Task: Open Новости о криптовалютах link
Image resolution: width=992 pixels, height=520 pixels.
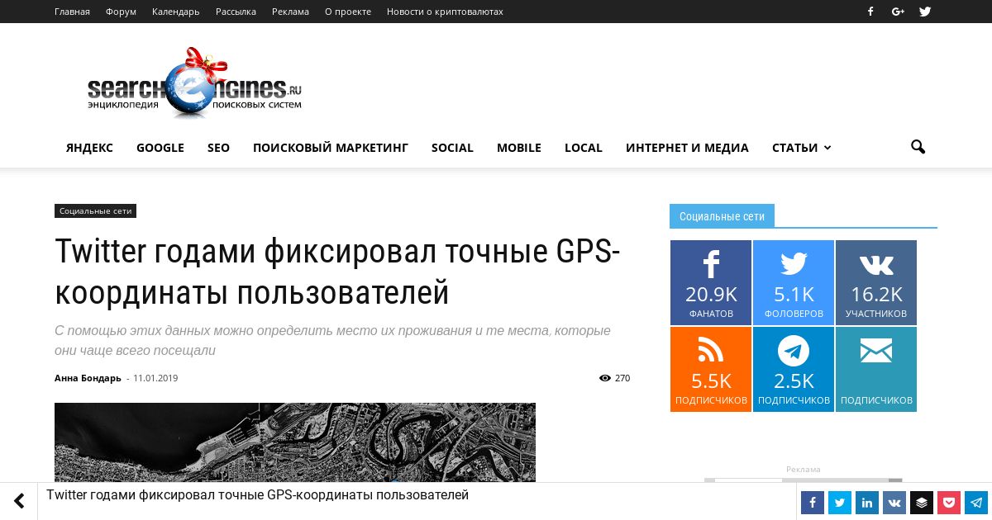Action: pos(445,12)
